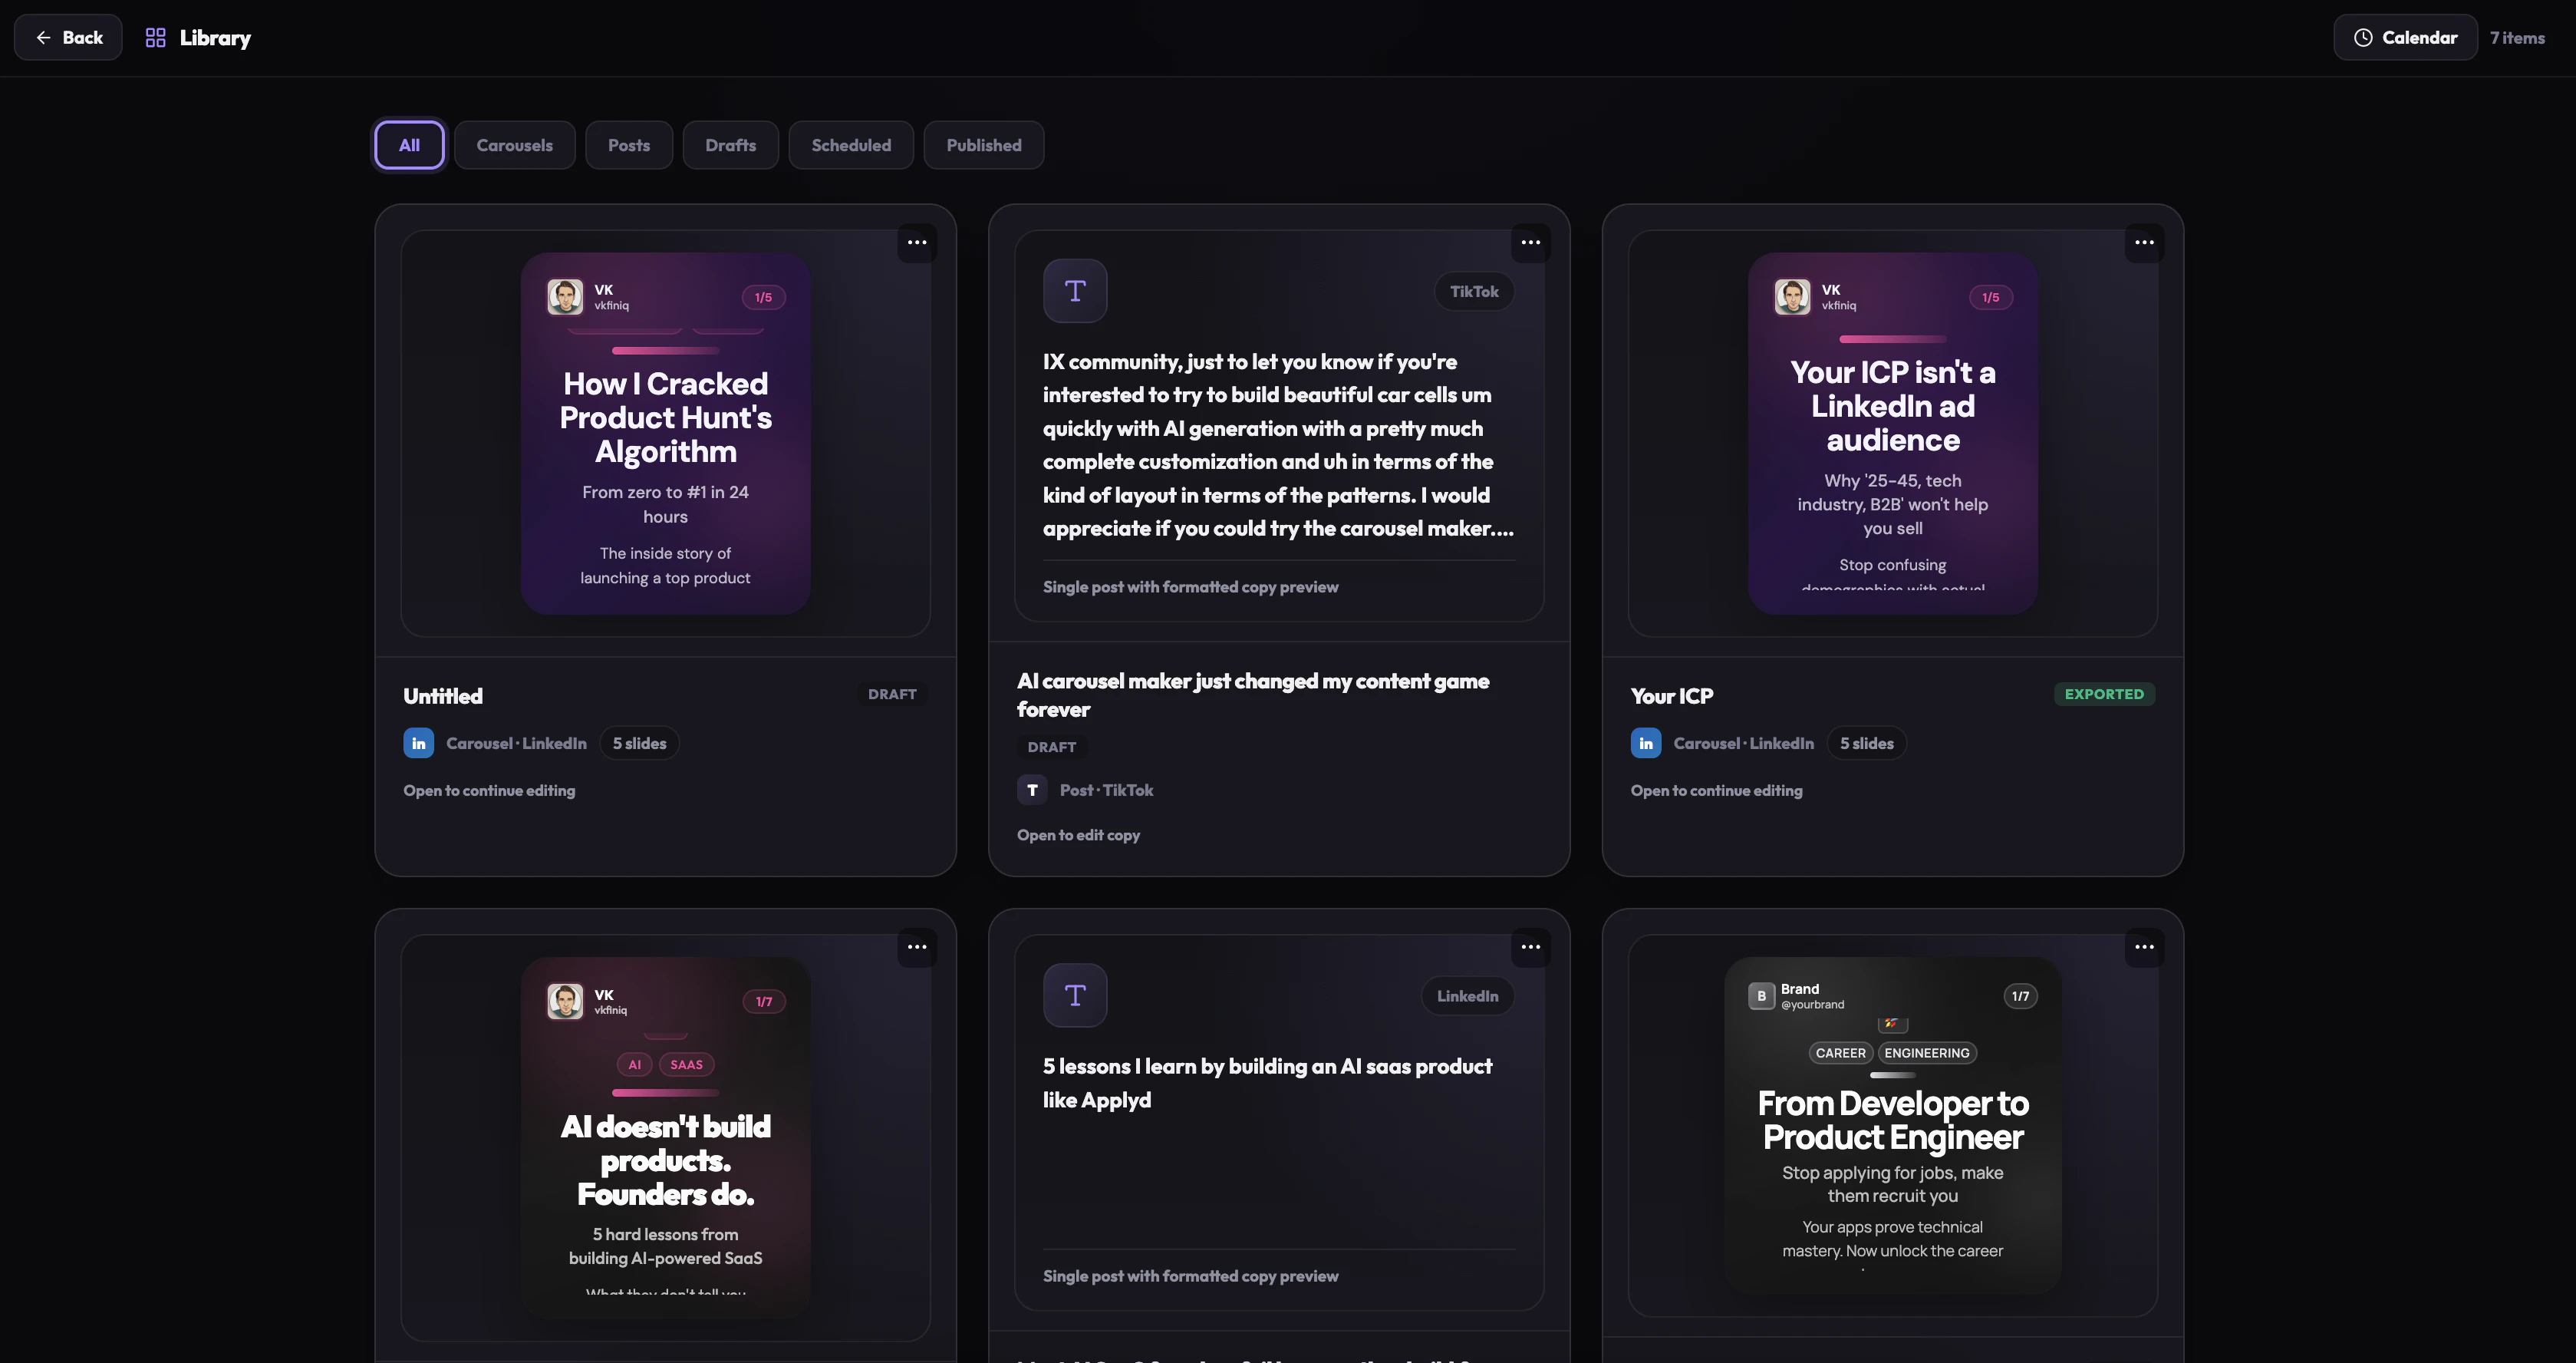Open the Calendar view
This screenshot has height=1363, width=2576.
click(2405, 38)
